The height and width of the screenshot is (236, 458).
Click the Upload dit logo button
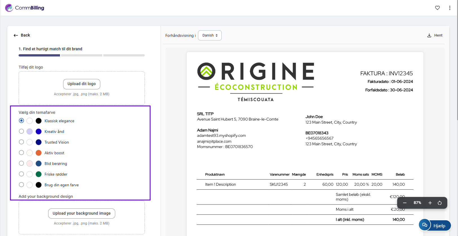pos(82,84)
